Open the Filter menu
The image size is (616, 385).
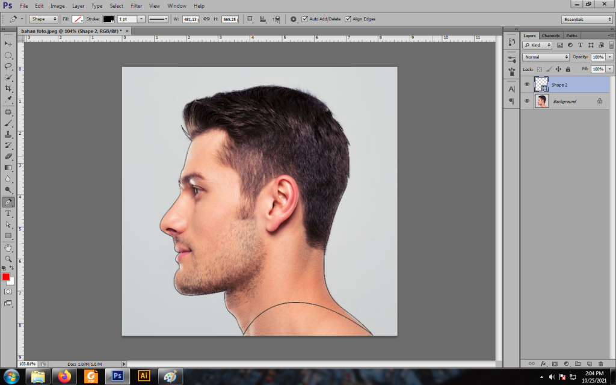(136, 5)
